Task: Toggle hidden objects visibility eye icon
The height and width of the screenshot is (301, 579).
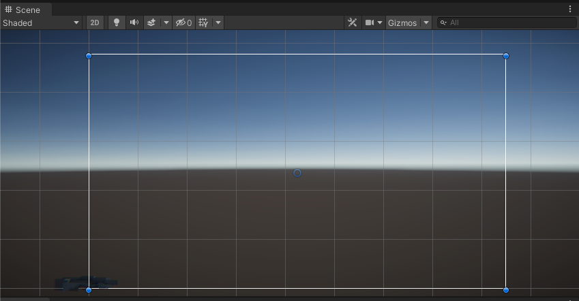Action: [x=183, y=22]
